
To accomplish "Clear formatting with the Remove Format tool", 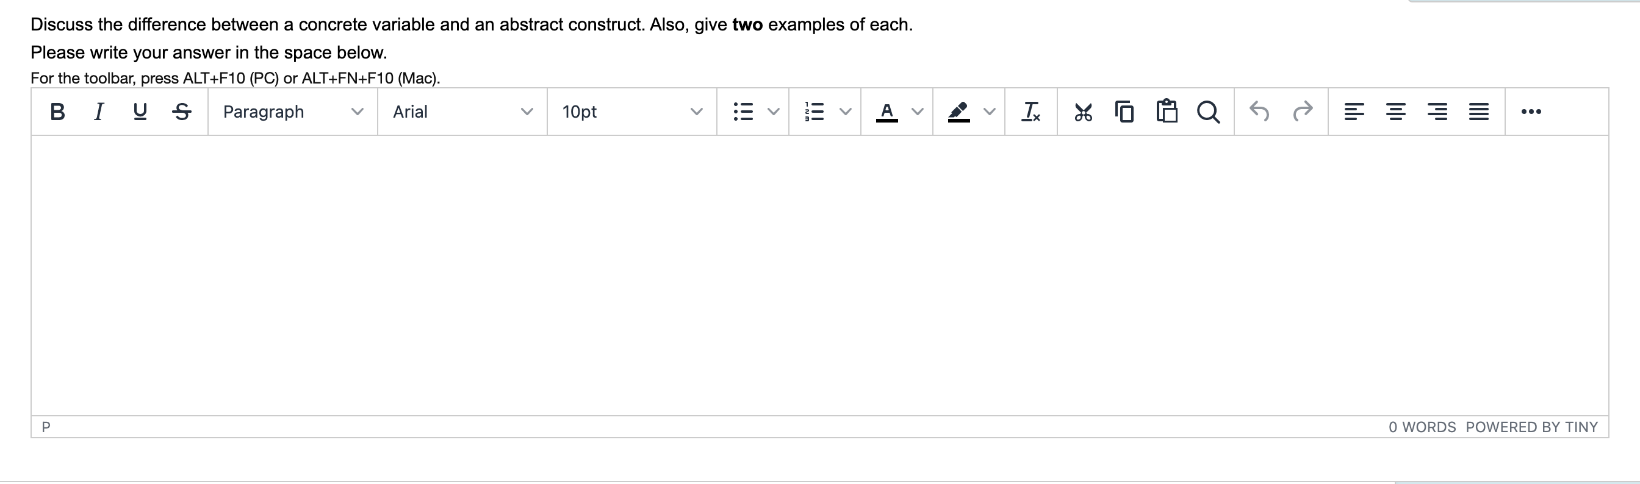I will tap(1030, 112).
